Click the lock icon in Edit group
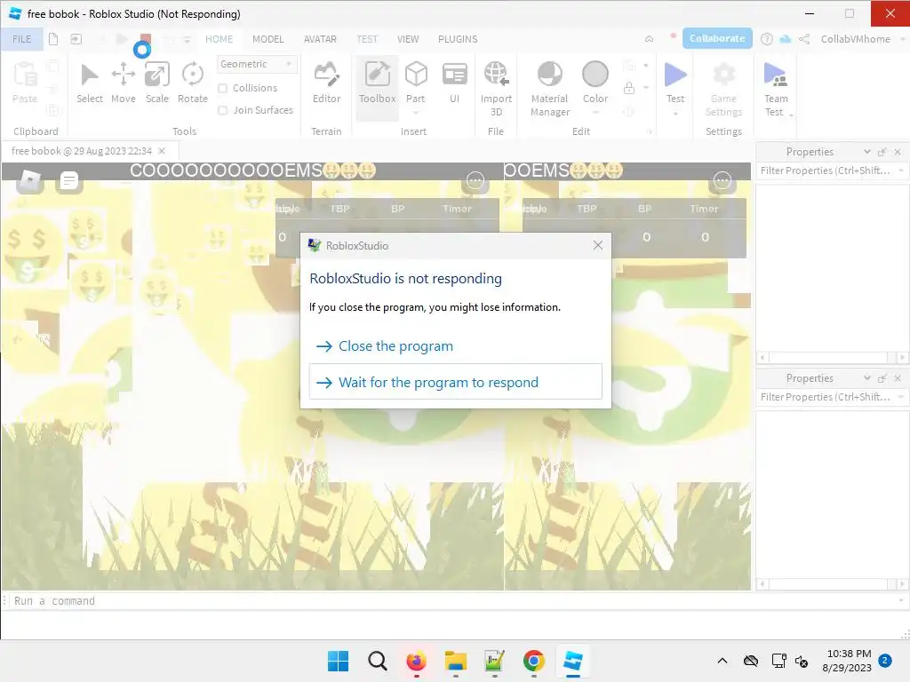910x682 pixels. (x=628, y=88)
